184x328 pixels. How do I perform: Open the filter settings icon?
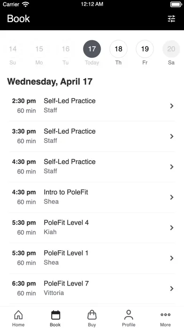coord(171,19)
